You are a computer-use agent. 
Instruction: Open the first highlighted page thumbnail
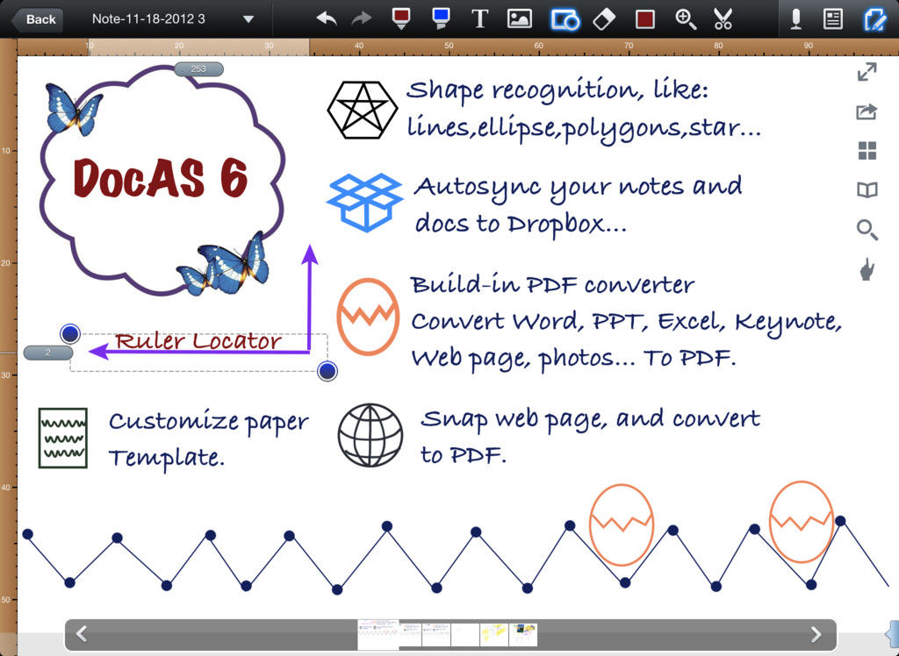[378, 634]
